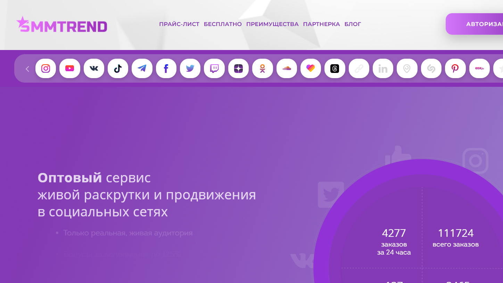Select the VK services icon

pyautogui.click(x=94, y=68)
